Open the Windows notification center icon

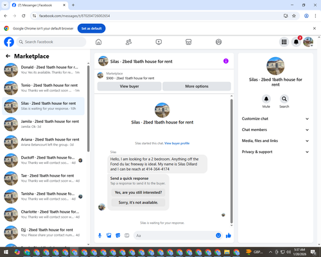click(314, 252)
